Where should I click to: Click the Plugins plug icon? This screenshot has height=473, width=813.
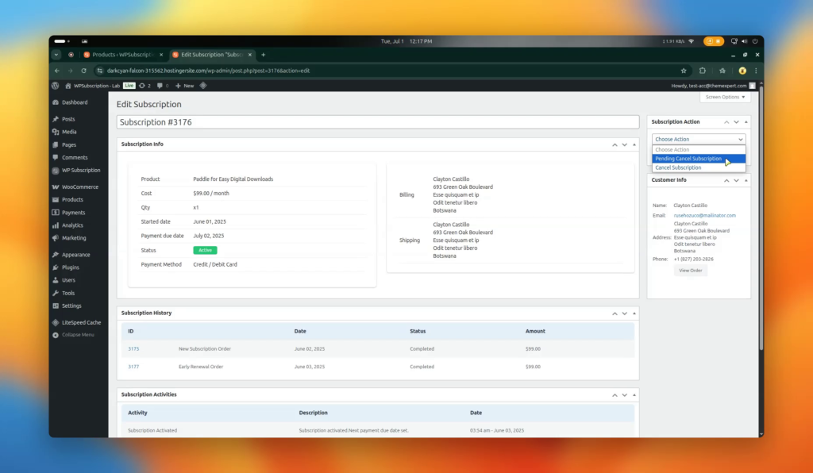pos(56,267)
